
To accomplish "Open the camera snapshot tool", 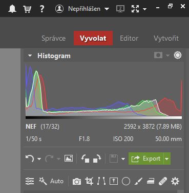I will 77,181.
